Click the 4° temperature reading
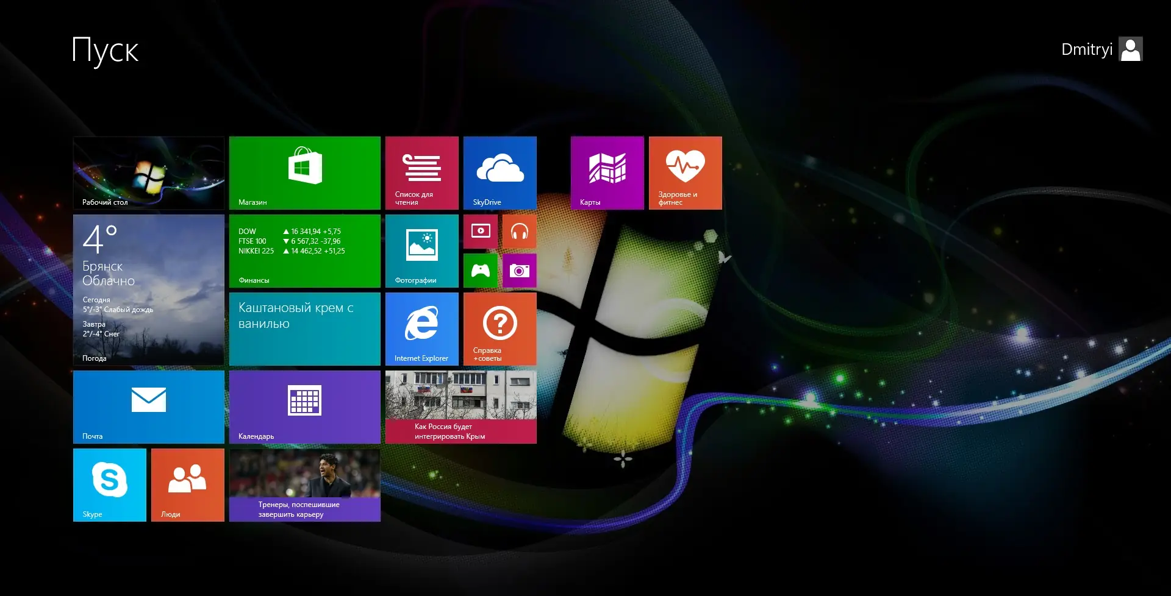 coord(100,239)
